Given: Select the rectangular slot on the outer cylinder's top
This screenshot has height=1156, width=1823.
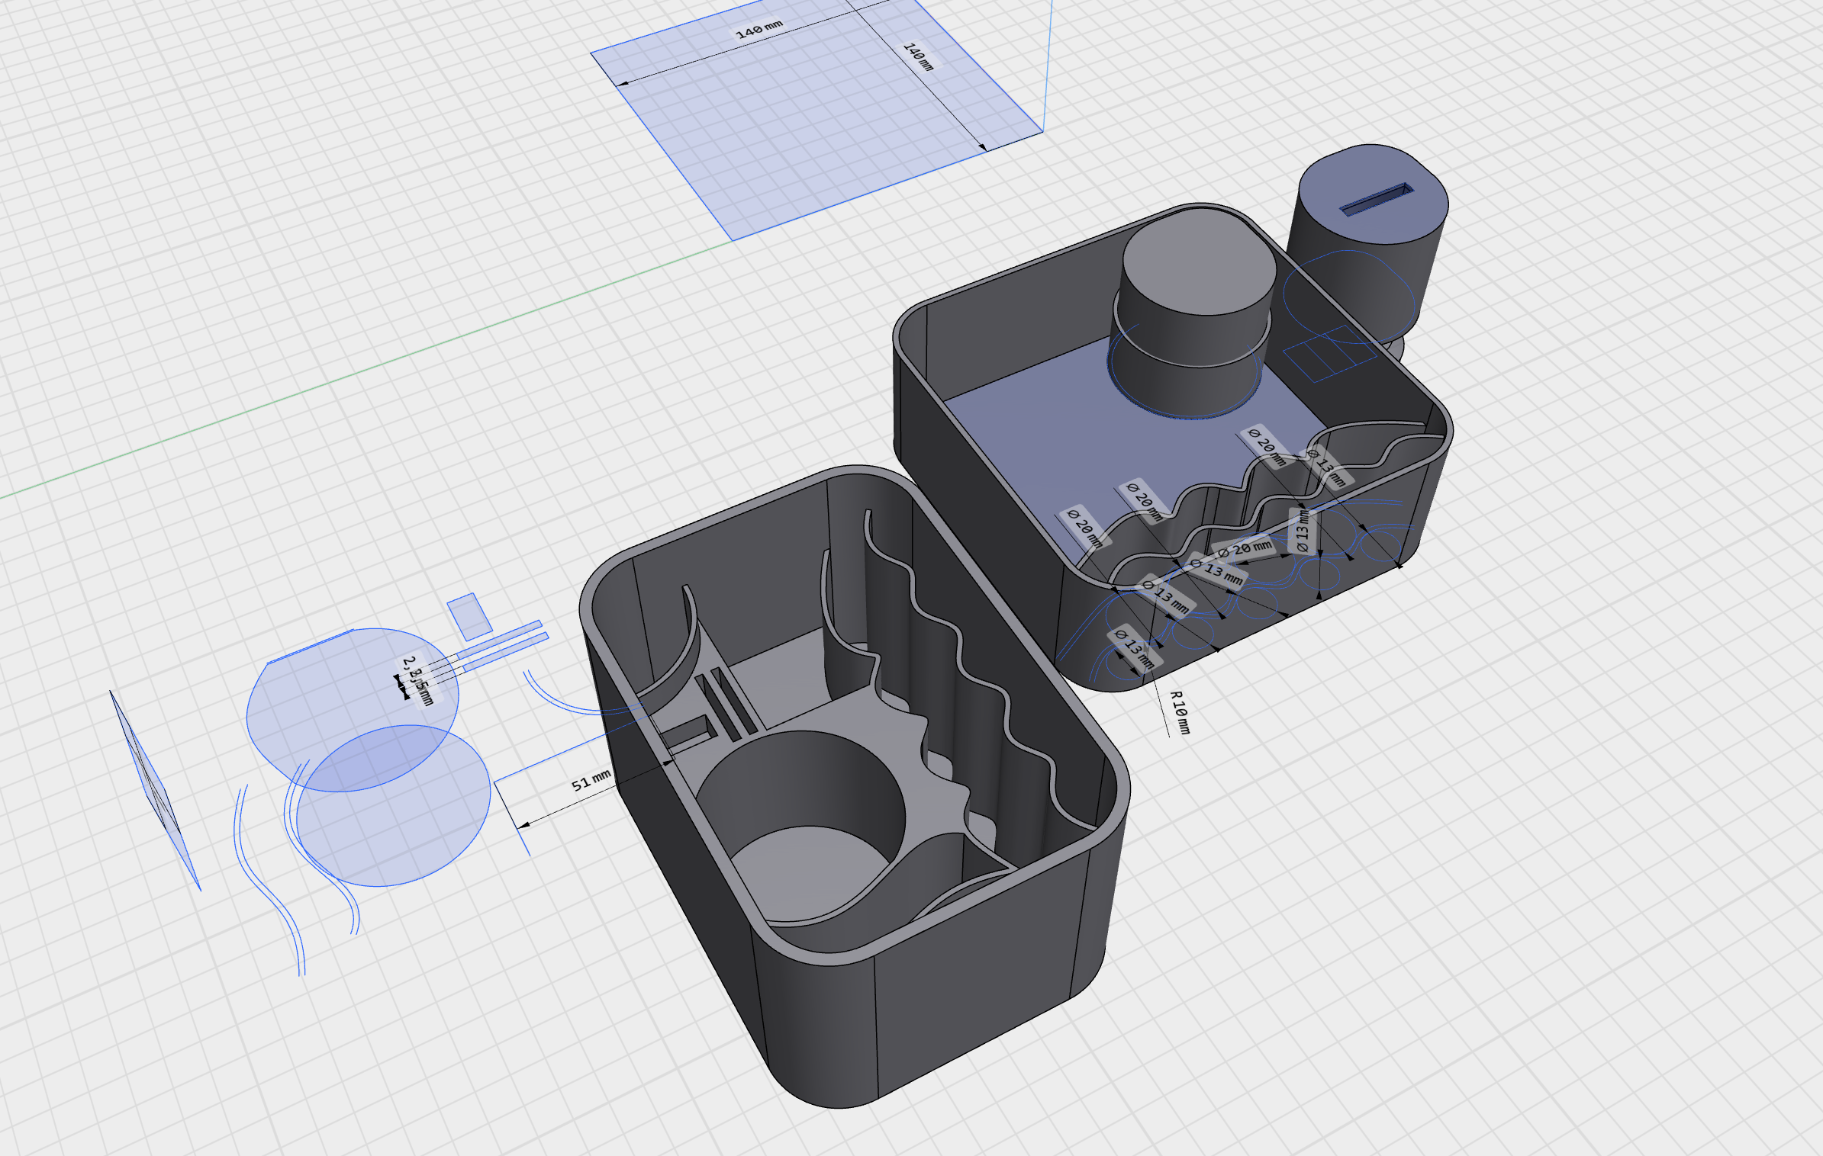Looking at the screenshot, I should (x=1376, y=200).
